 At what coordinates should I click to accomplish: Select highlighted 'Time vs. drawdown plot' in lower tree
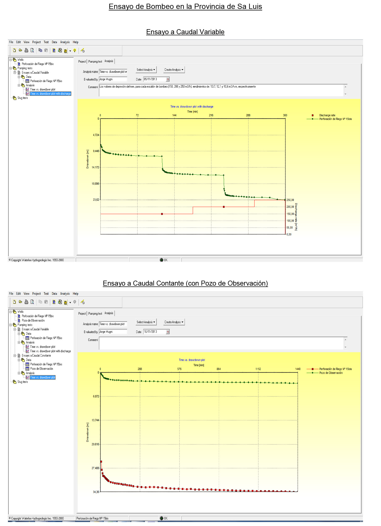click(43, 377)
